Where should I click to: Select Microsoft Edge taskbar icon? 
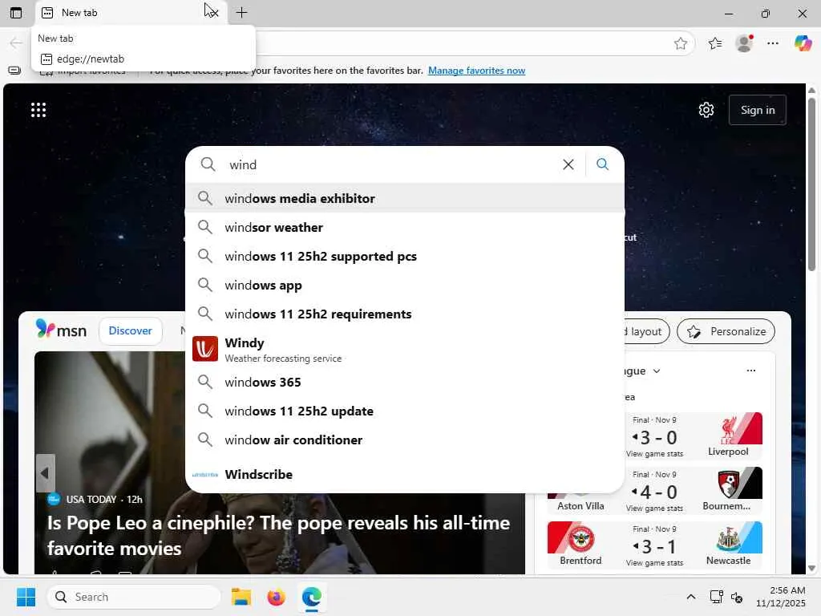point(312,597)
